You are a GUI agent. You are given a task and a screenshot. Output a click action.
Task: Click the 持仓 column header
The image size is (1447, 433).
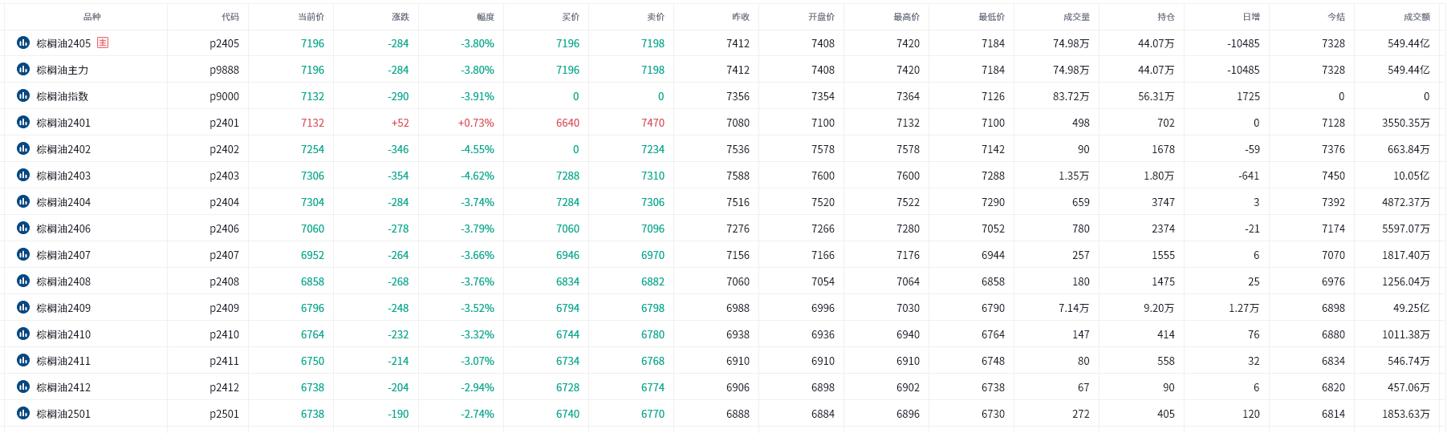pyautogui.click(x=1165, y=17)
